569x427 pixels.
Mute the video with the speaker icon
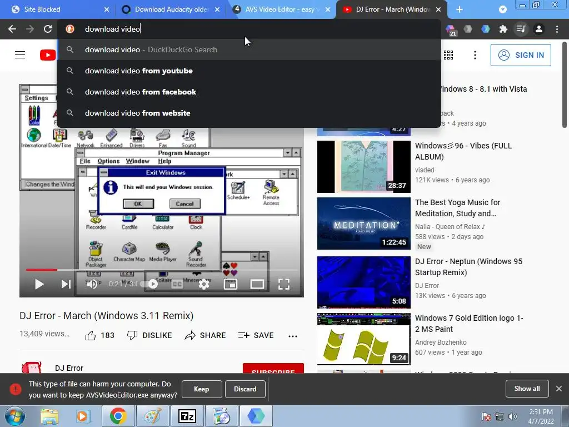click(92, 284)
